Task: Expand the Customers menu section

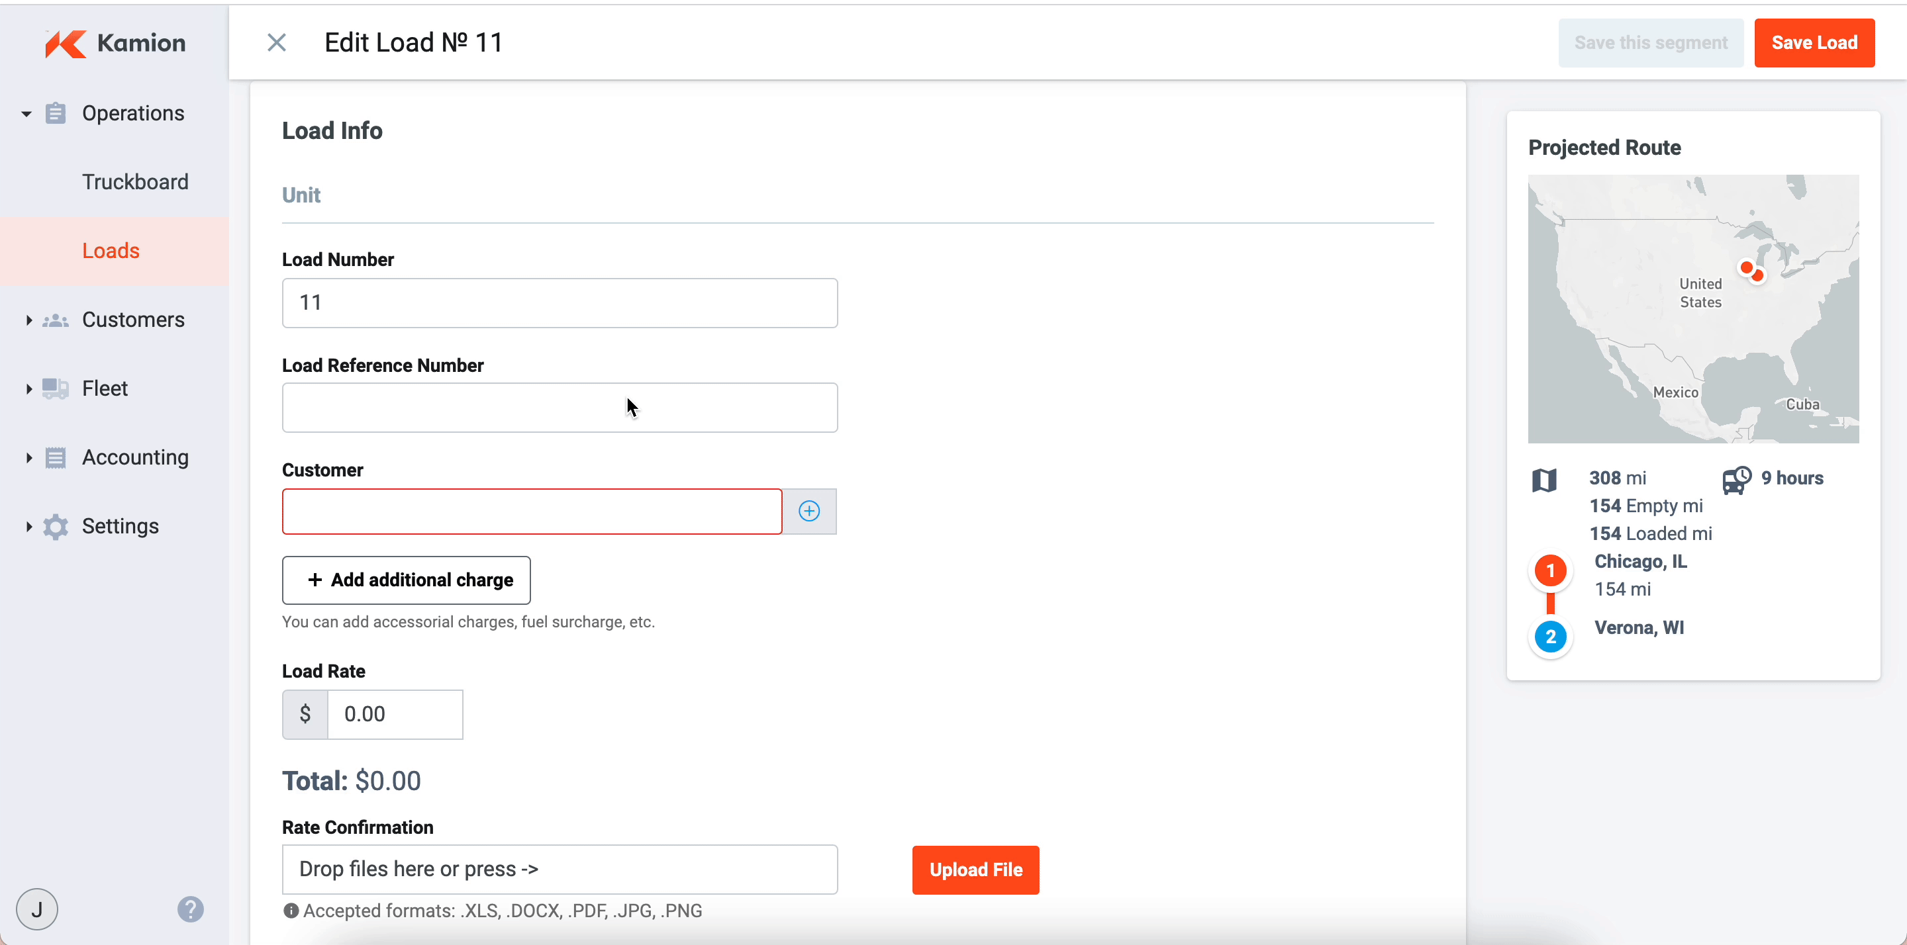Action: pos(29,320)
